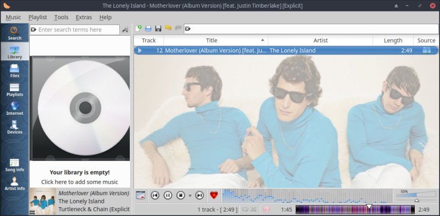This screenshot has width=440, height=216.
Task: Toggle repeat mode in status bar
Action: coord(245,209)
